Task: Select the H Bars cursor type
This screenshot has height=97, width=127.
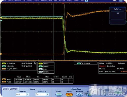Action: click(x=59, y=94)
